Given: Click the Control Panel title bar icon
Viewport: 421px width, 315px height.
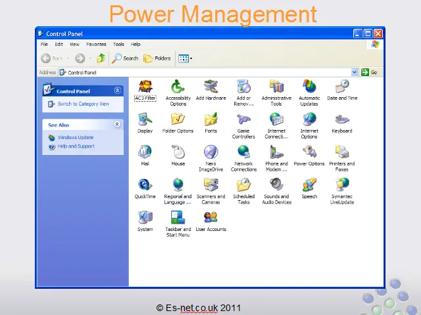Looking at the screenshot, I should pyautogui.click(x=41, y=33).
